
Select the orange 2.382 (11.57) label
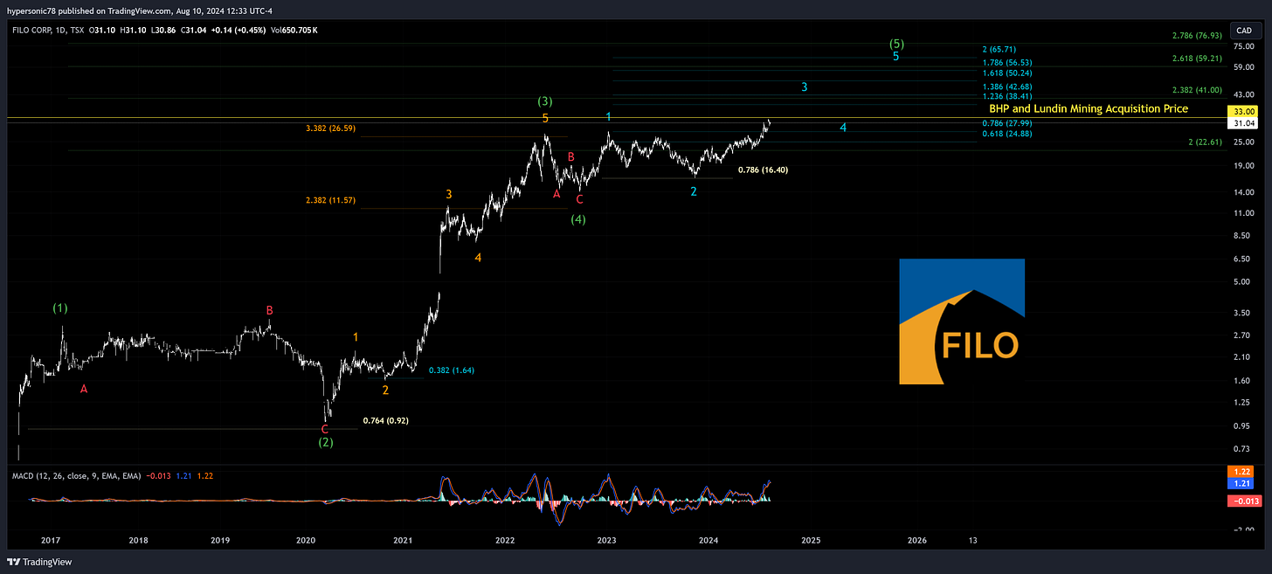click(330, 201)
